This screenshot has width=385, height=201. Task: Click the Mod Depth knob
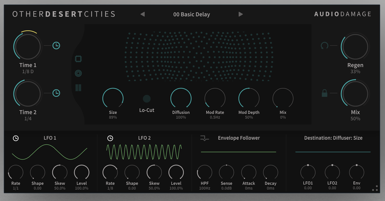point(249,99)
